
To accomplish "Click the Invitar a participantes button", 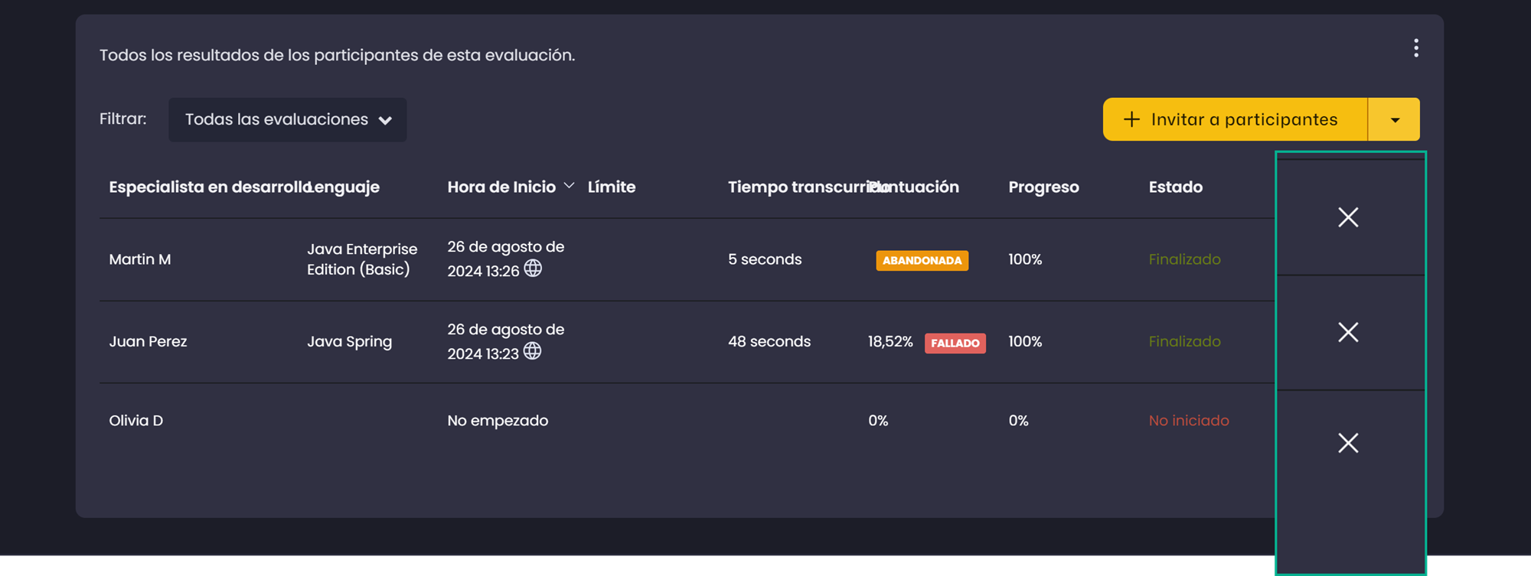I will [x=1235, y=119].
